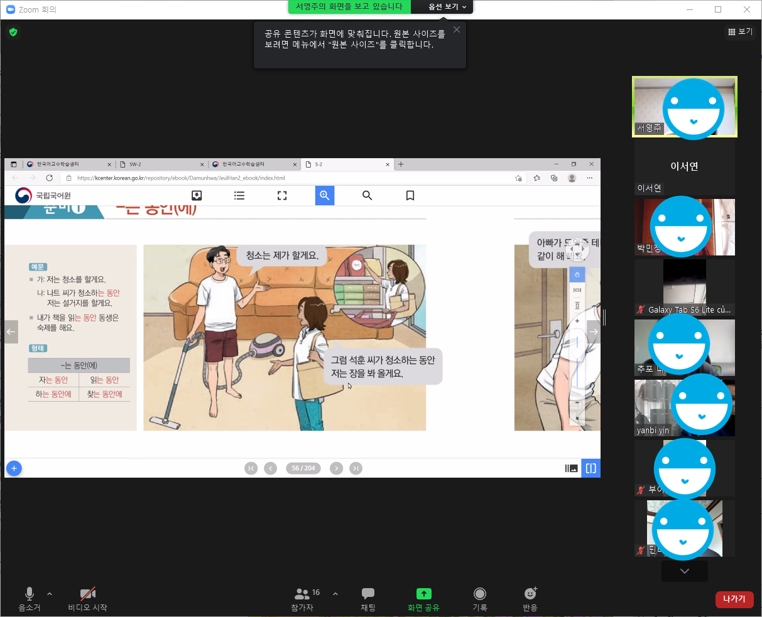Click the directional pan pad in the zoom panel
The image size is (762, 617).
click(x=577, y=250)
